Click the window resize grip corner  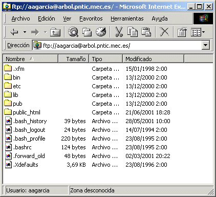(x=210, y=192)
